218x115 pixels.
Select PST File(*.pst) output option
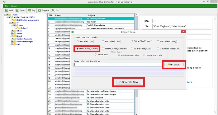click(85, 41)
